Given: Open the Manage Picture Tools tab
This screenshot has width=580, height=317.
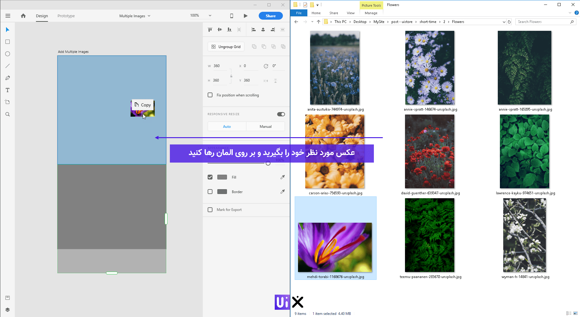Looking at the screenshot, I should pyautogui.click(x=371, y=13).
